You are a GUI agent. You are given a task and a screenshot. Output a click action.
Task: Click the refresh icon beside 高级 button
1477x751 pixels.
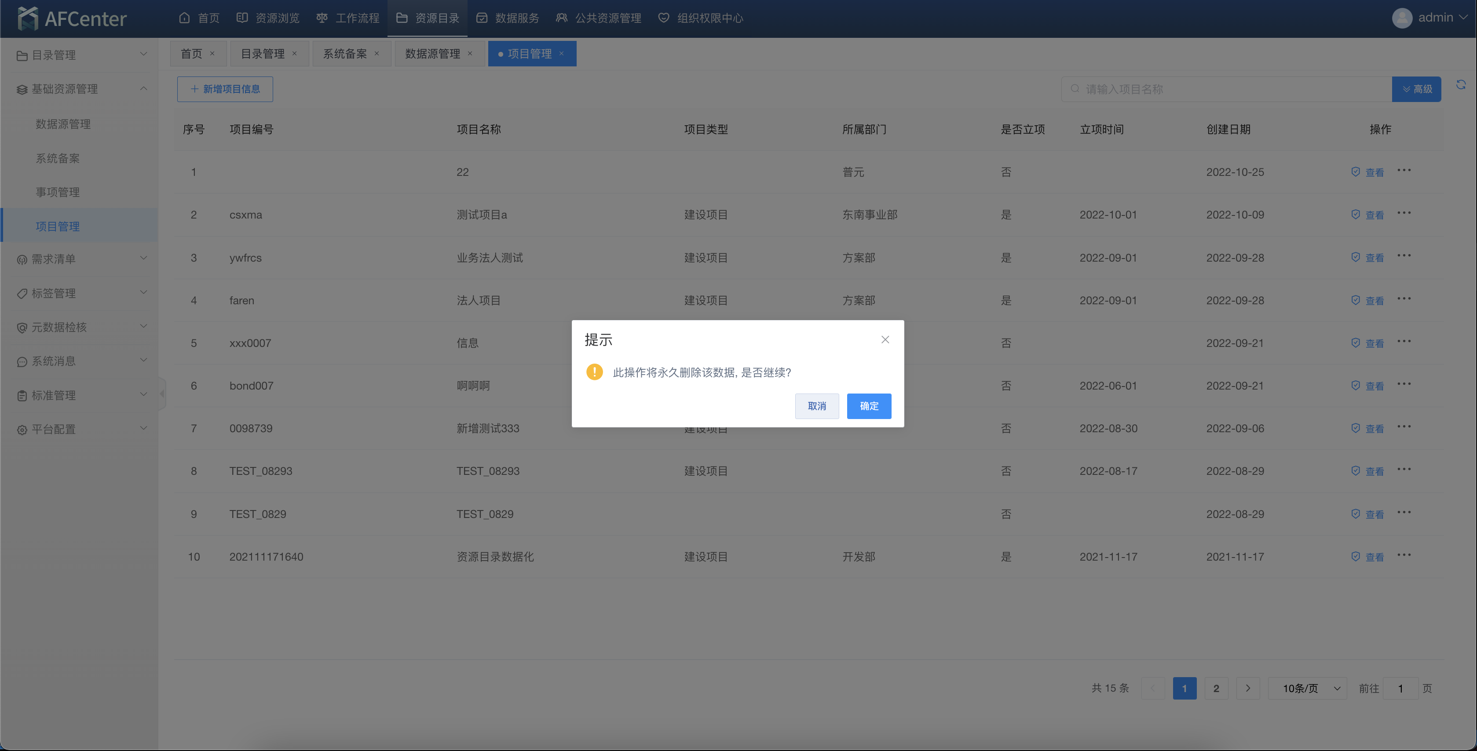point(1460,85)
